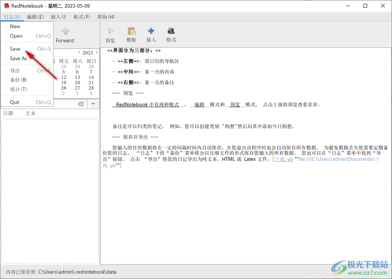Open the Template (模板) clipboard icon
Screen dimensions: 392x279
(131, 31)
